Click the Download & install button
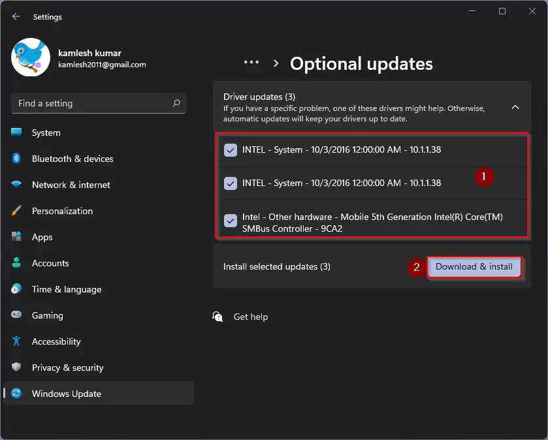548x440 pixels. pos(474,267)
